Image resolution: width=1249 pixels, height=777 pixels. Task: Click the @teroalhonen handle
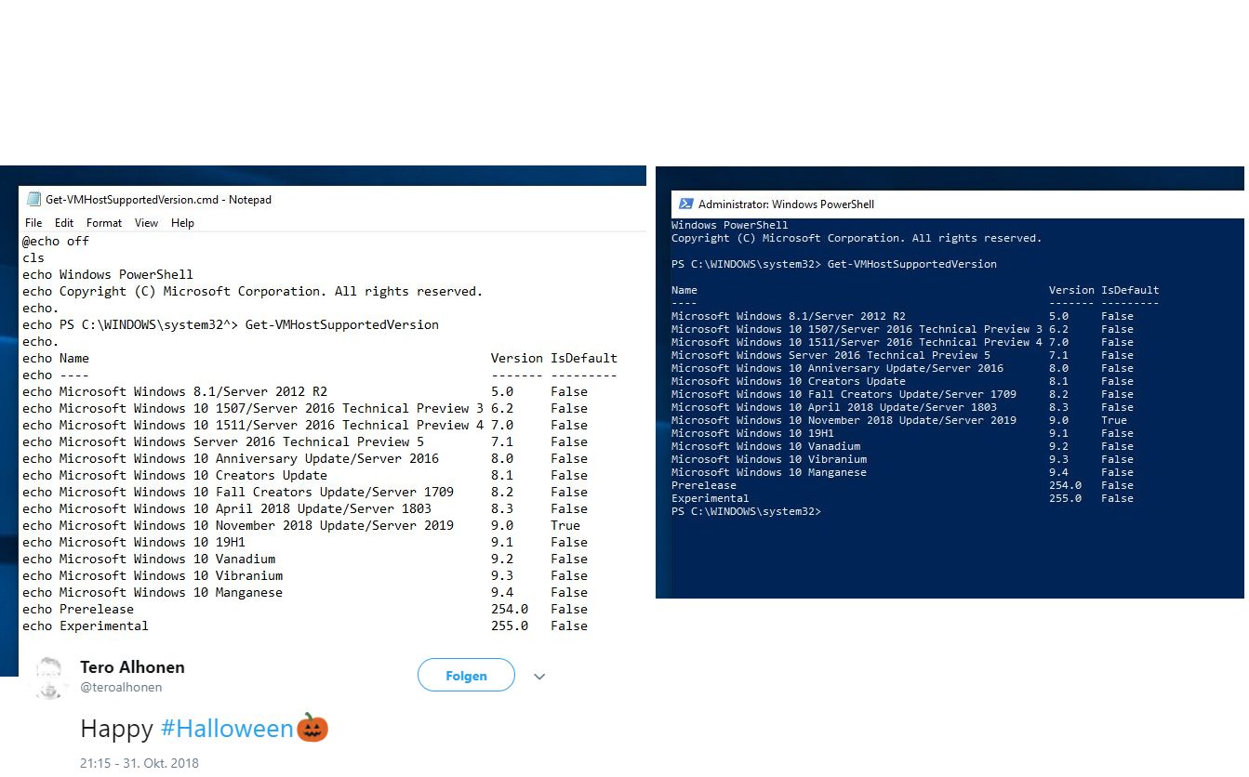click(121, 688)
